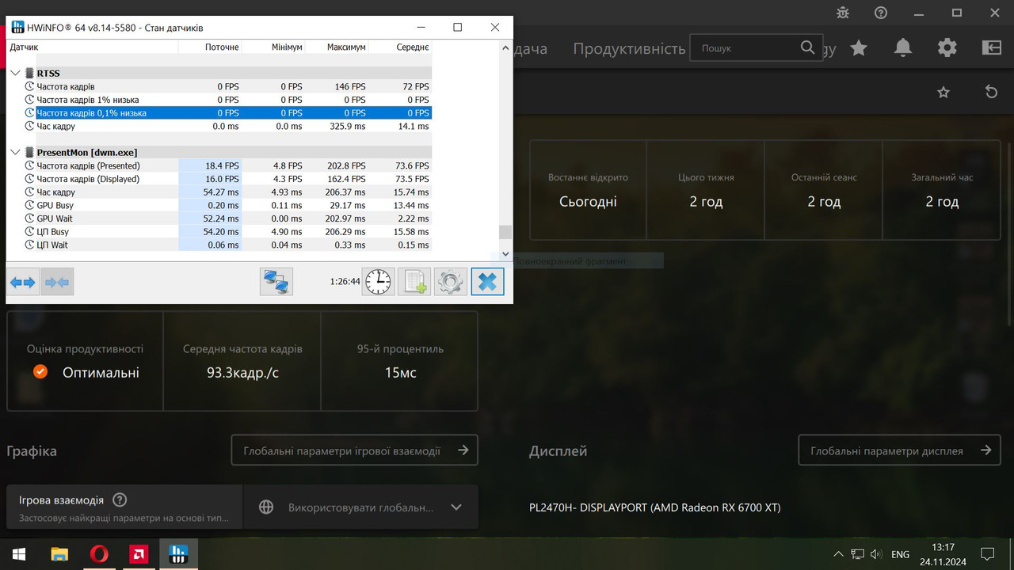Open Opera browser from the taskbar
The image size is (1014, 570).
(99, 553)
